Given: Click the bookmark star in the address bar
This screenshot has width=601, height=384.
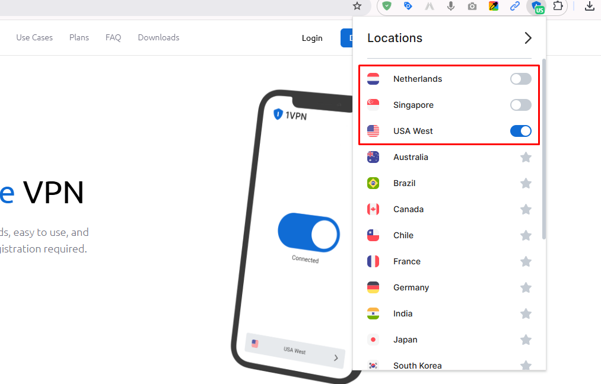Looking at the screenshot, I should click(357, 7).
